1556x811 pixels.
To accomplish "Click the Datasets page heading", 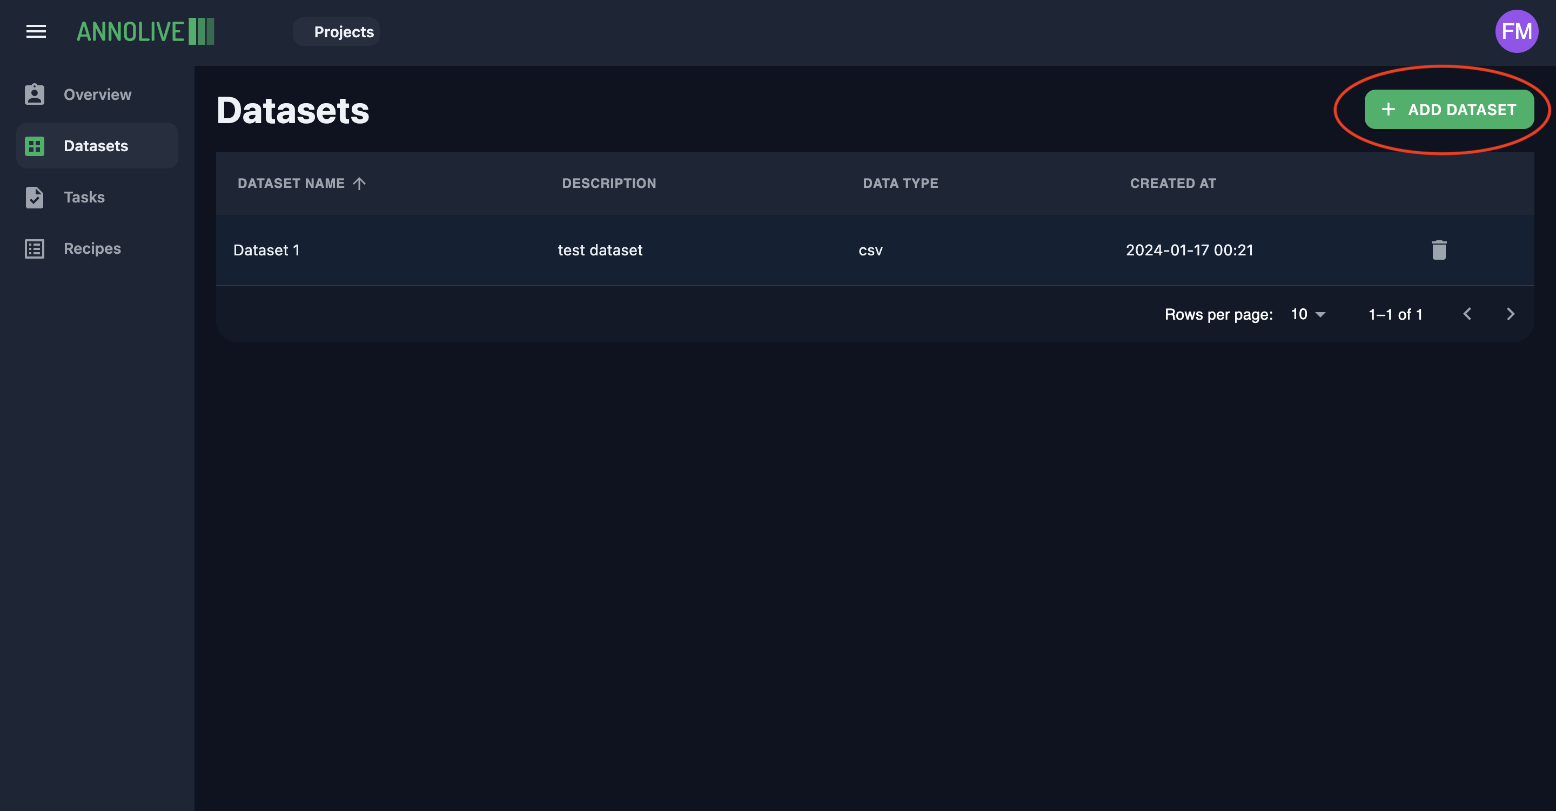I will pyautogui.click(x=293, y=111).
